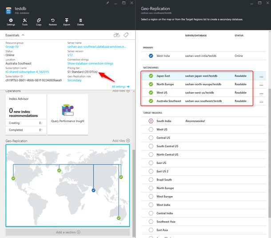Open the Tools toolbar item
Screen dimensions: 271x238
pos(25,22)
